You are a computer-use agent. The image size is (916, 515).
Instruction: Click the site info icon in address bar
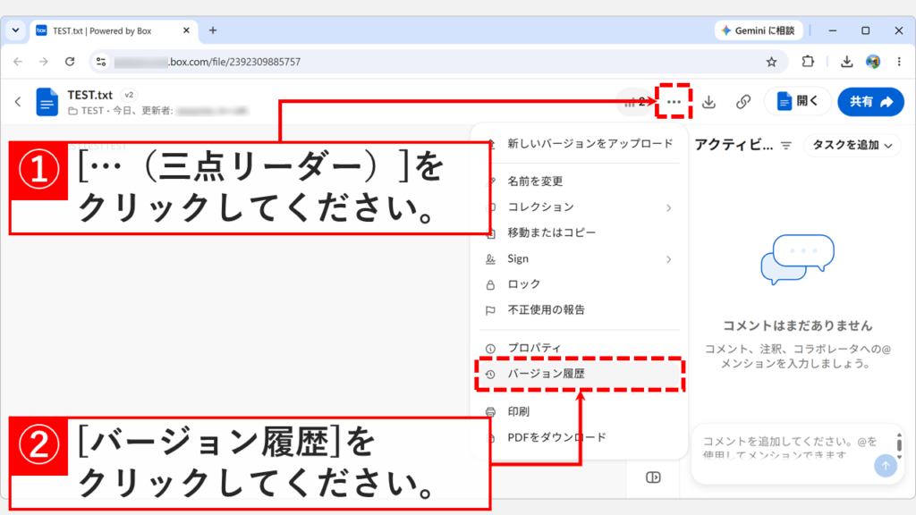coord(101,62)
